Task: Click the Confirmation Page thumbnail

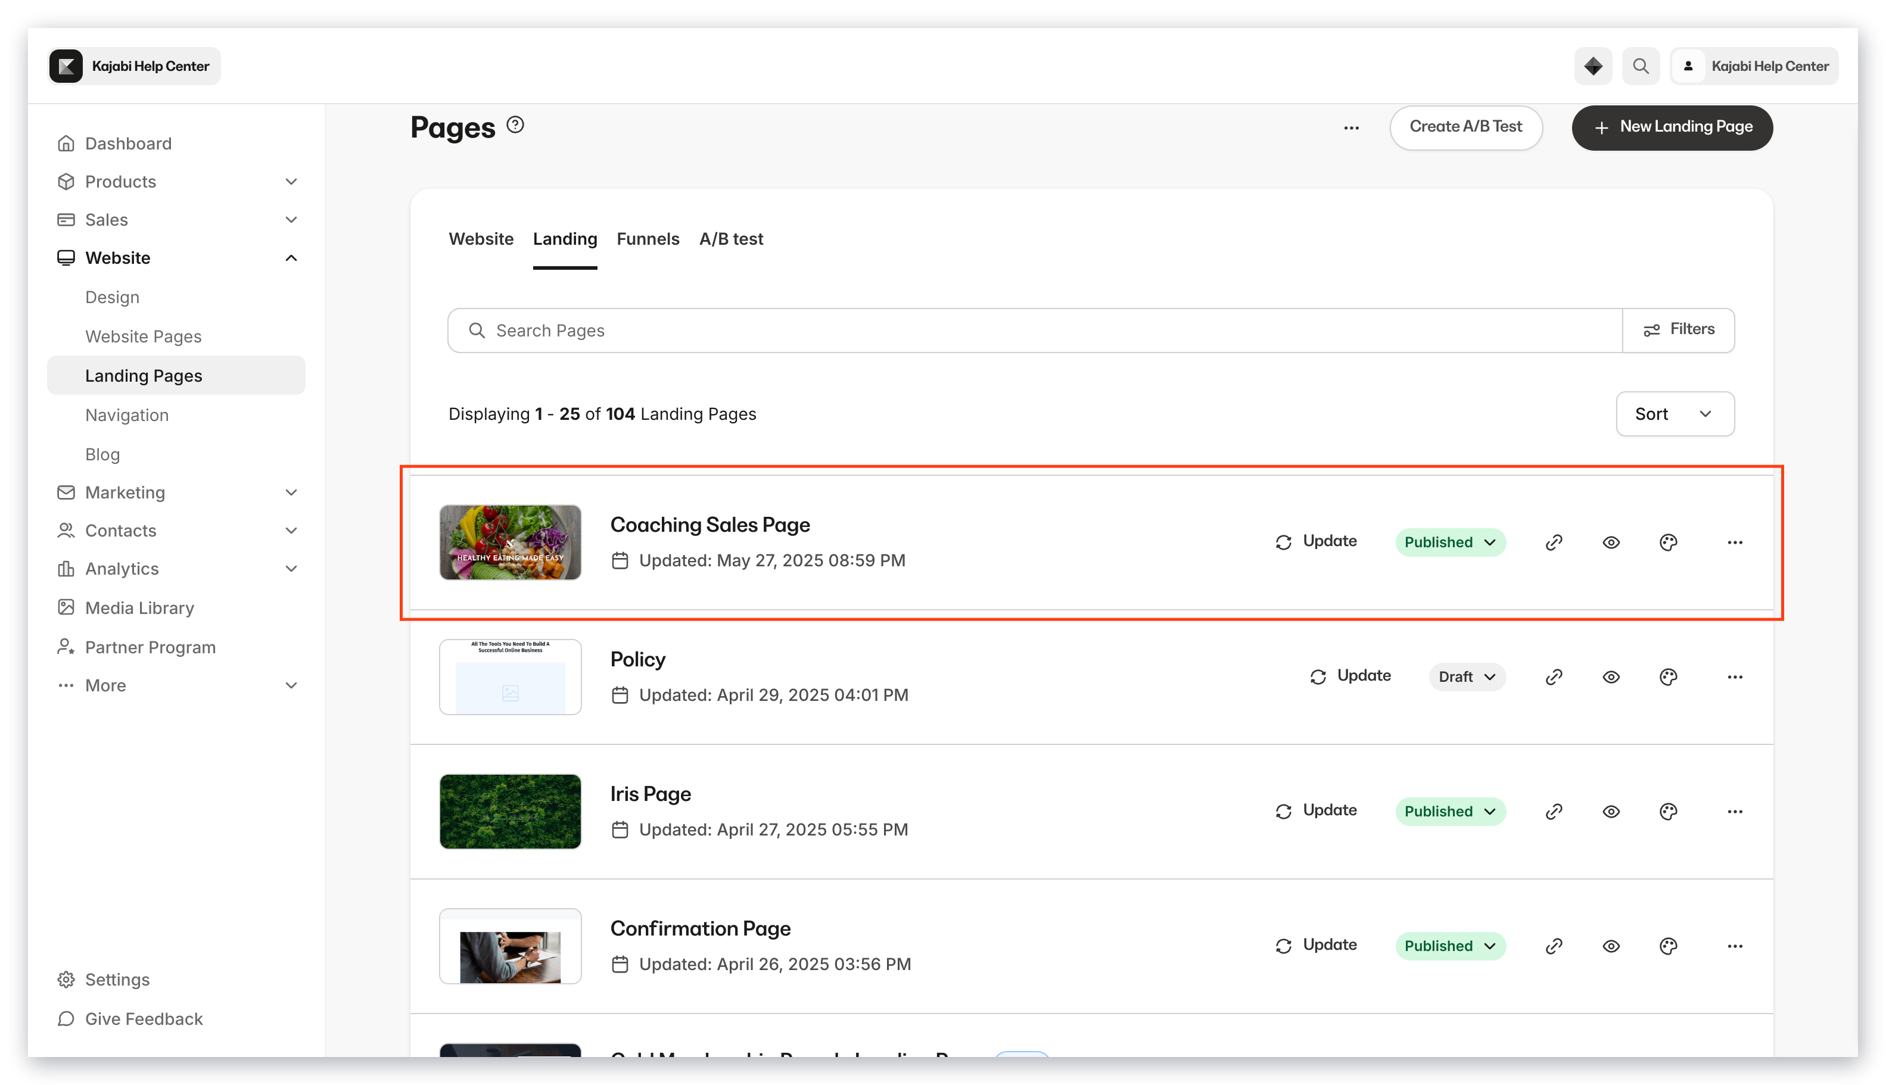Action: [x=510, y=946]
